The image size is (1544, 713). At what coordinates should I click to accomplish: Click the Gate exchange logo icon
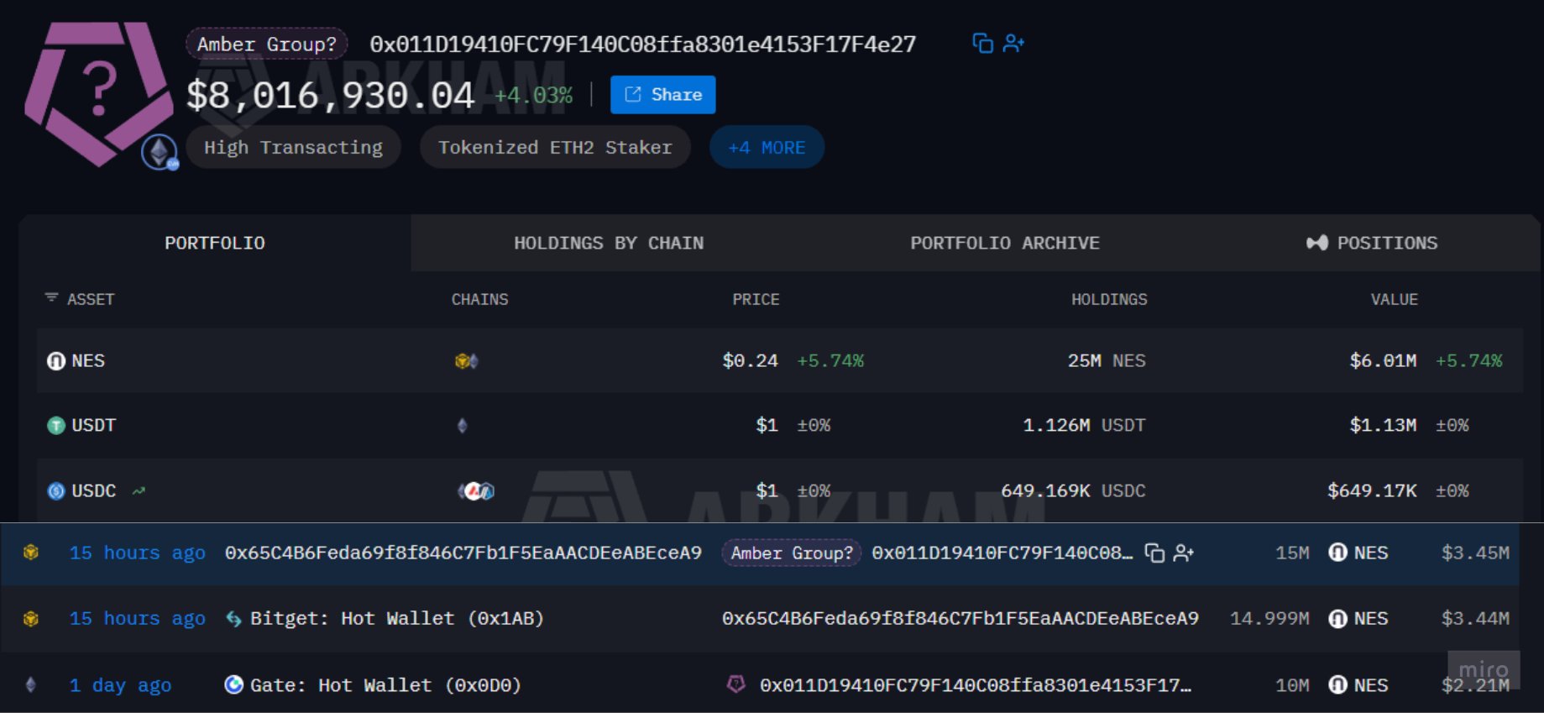pyautogui.click(x=233, y=684)
